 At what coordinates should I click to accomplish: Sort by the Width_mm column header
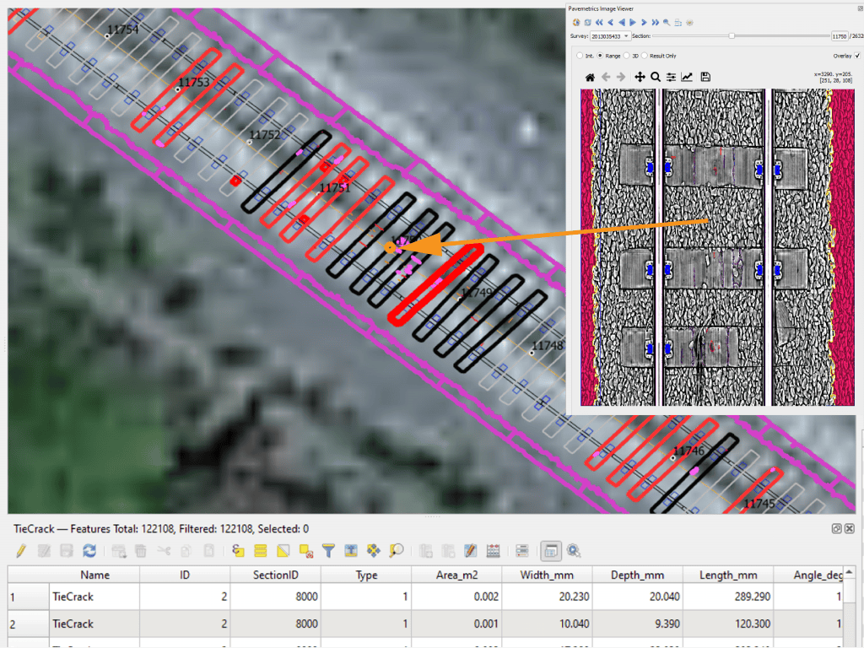[546, 575]
